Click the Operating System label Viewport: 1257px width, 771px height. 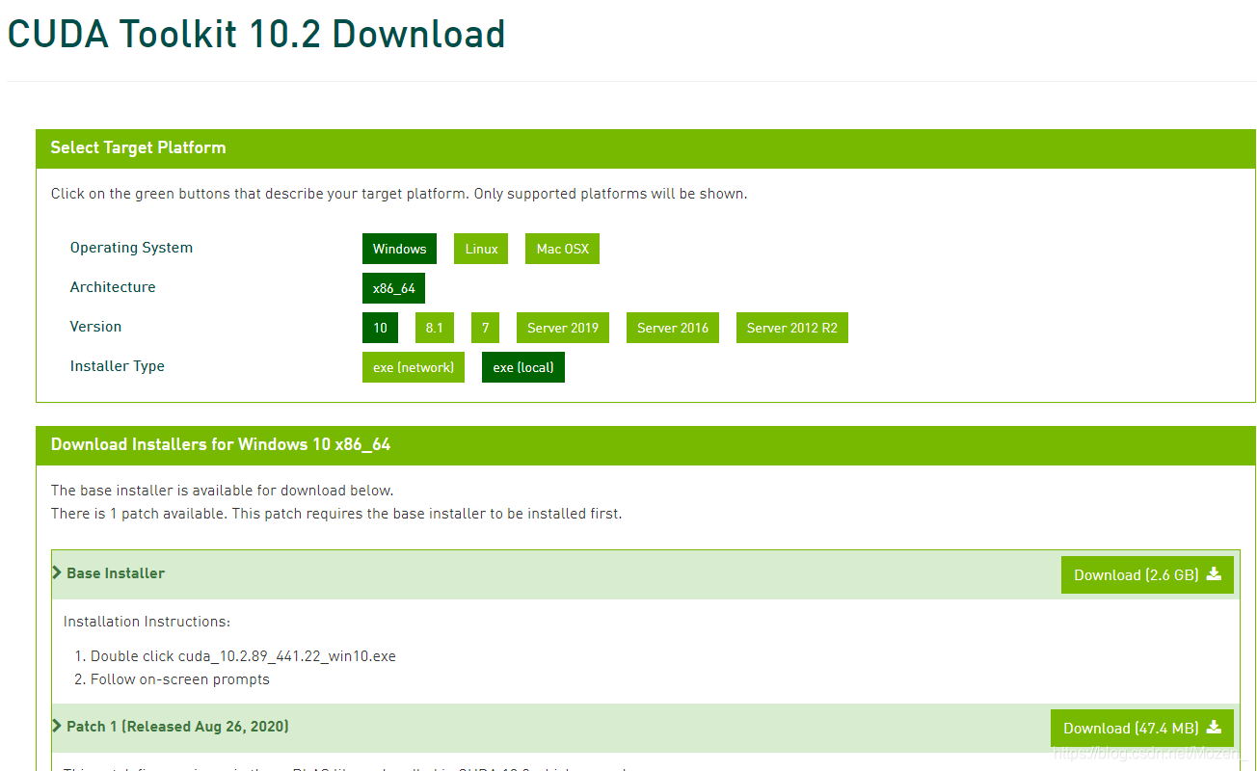point(131,248)
